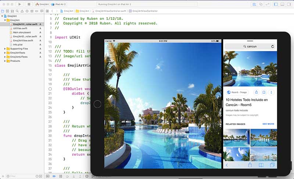Select Utilities.swift in the navigator
Viewport: 294px width, 179px height.
coord(20,28)
